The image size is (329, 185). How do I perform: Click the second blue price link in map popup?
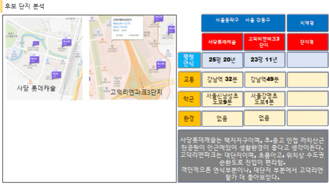click(x=120, y=27)
